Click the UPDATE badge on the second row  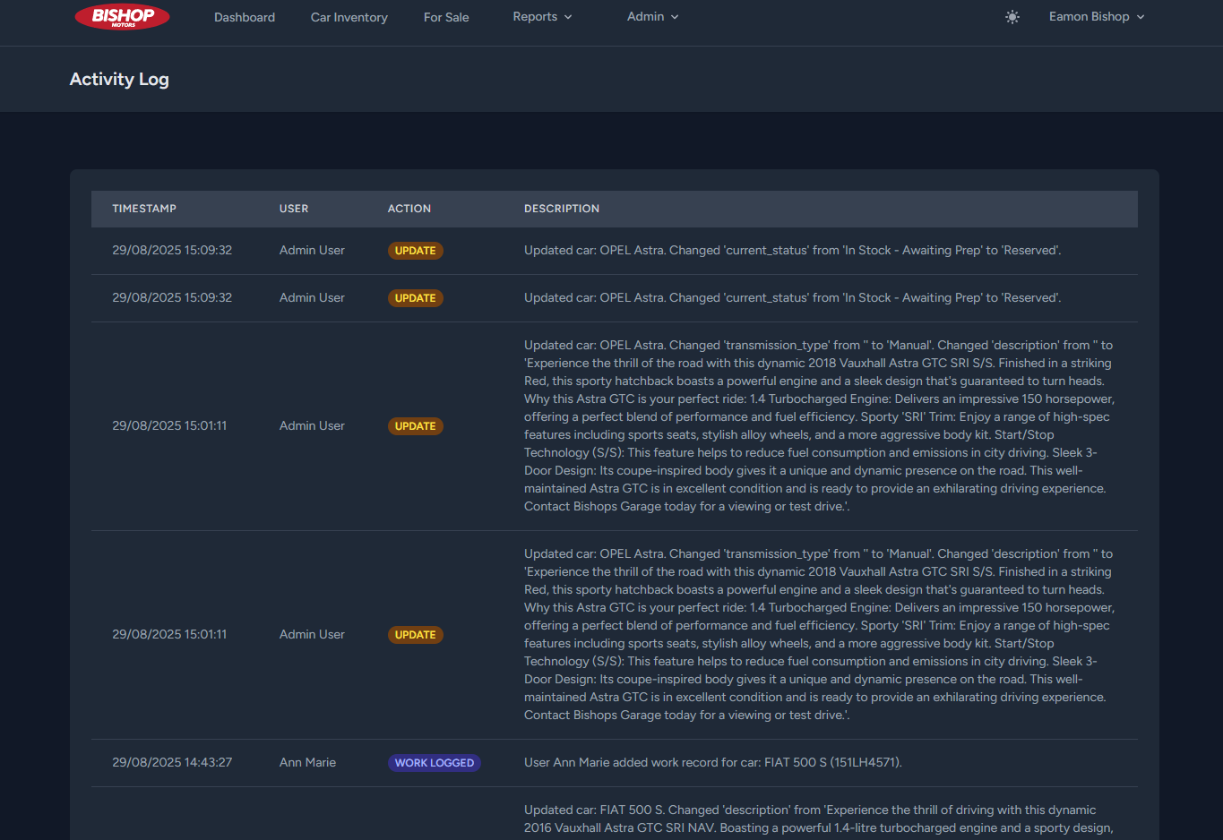(415, 297)
